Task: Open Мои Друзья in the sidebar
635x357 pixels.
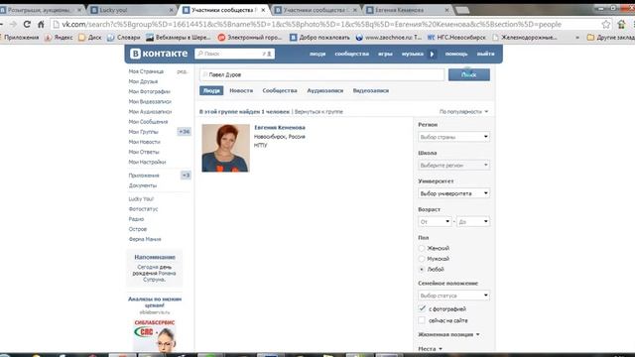Action: click(143, 81)
